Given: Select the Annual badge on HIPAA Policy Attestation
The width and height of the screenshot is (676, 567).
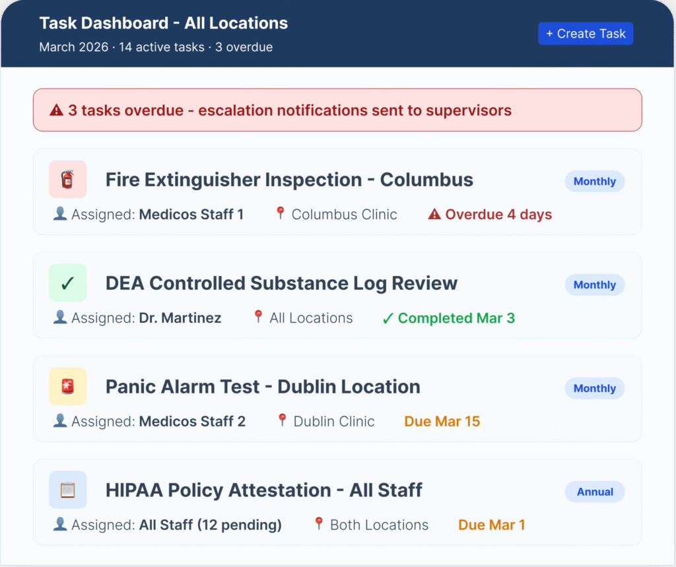Looking at the screenshot, I should click(595, 492).
